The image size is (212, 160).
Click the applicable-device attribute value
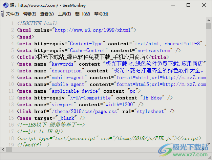pyautogui.click(x=75, y=91)
